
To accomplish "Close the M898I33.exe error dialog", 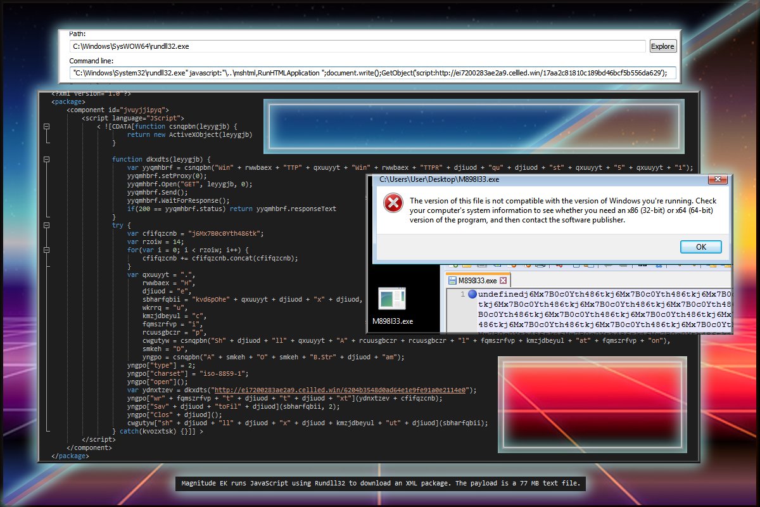I will [x=717, y=180].
